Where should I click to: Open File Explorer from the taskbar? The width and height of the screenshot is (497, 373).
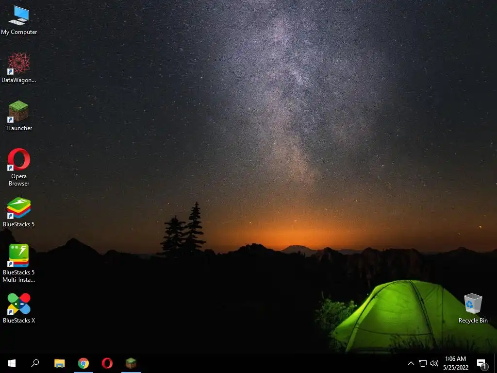(x=59, y=363)
